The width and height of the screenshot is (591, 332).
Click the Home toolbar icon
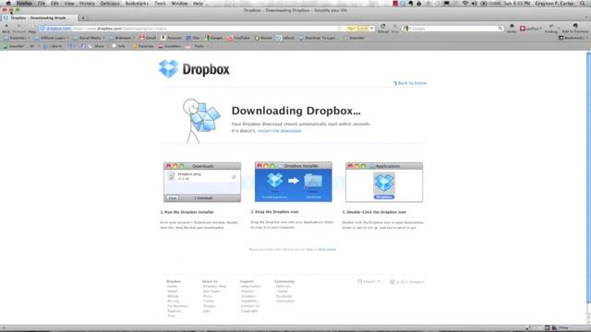coord(512,28)
